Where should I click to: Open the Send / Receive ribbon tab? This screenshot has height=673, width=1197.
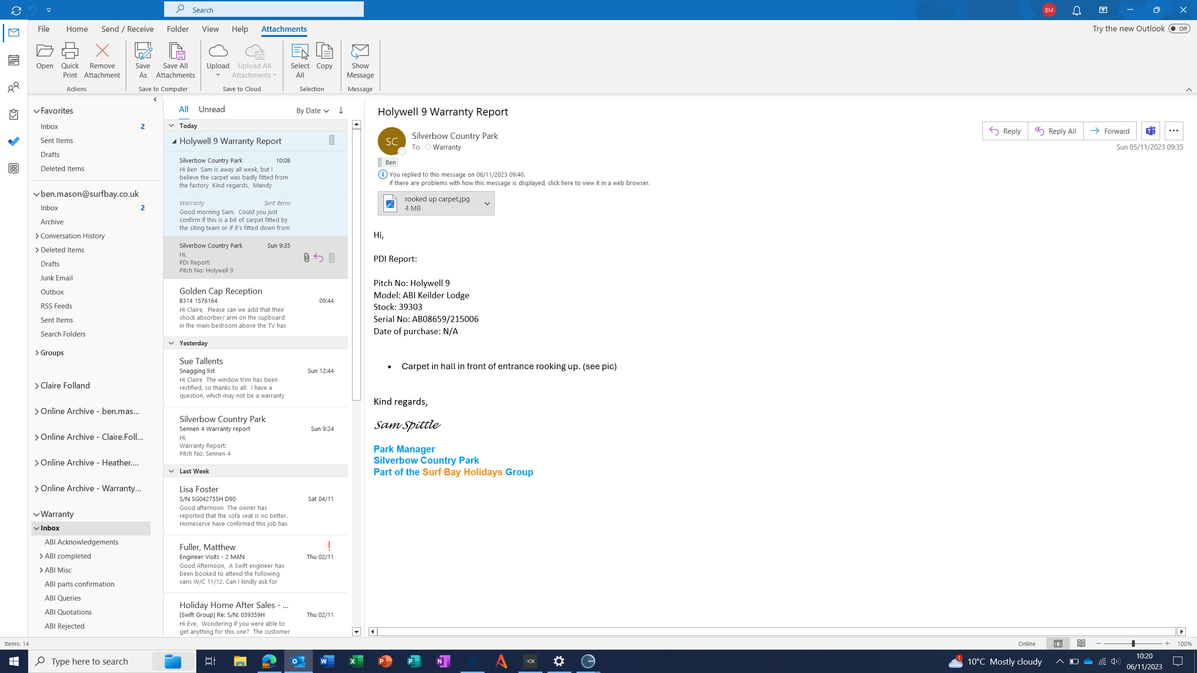pyautogui.click(x=127, y=29)
